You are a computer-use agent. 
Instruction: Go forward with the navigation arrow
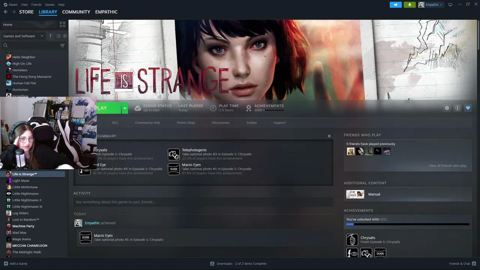click(13, 12)
